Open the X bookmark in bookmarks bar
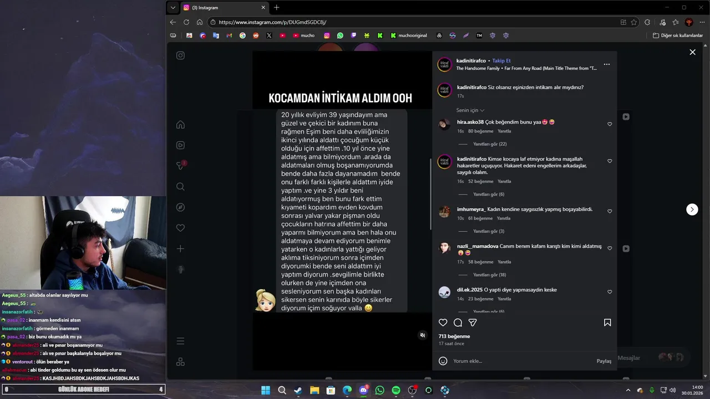The image size is (710, 399). pyautogui.click(x=269, y=35)
